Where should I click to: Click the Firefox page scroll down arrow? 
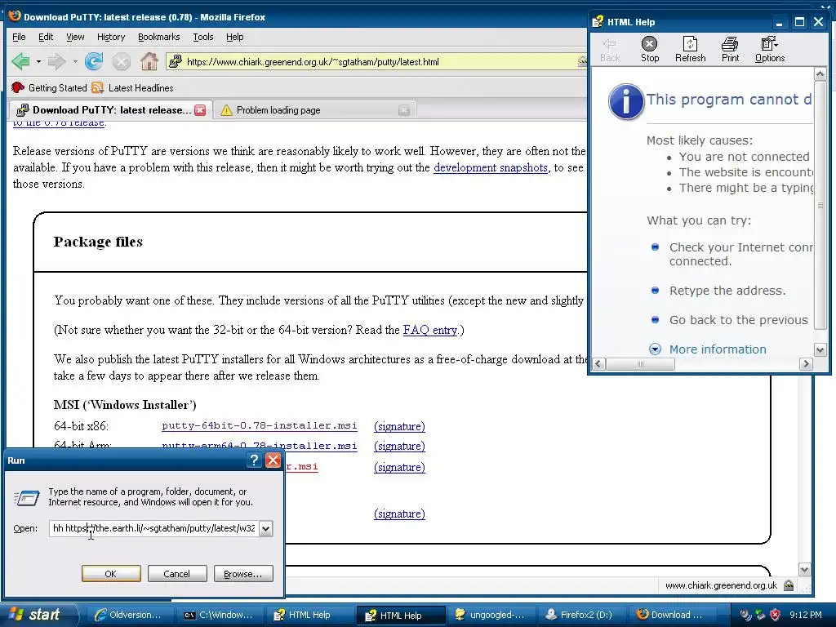pos(804,569)
